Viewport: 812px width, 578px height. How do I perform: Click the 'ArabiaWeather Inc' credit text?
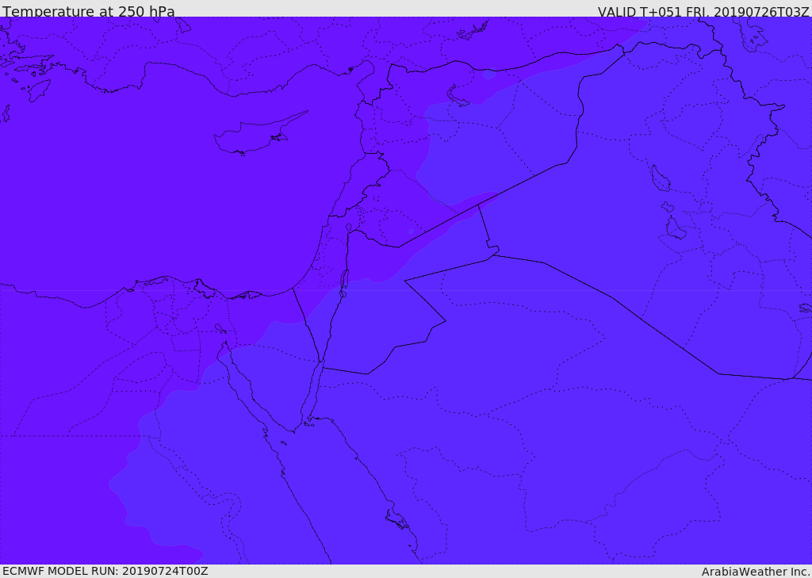coord(756,572)
